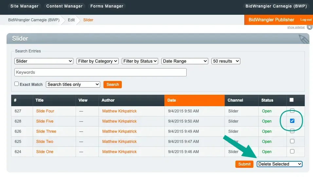Click the date 9/4/2015 9:47 AM
The width and height of the screenshot is (313, 177).
183,142
